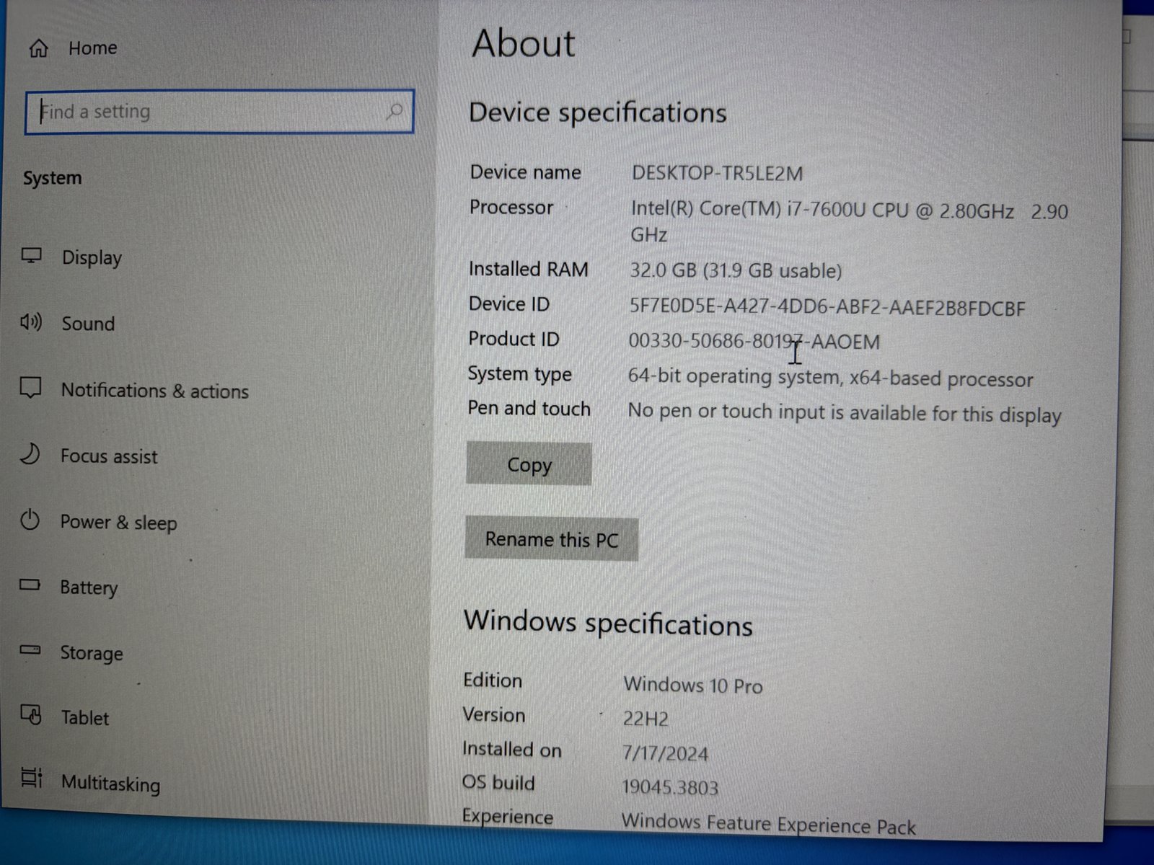
Task: Click the Multitasking icon in sidebar
Action: [x=32, y=777]
